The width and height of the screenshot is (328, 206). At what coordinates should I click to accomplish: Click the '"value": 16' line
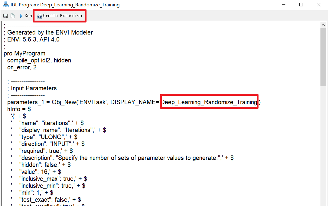[36, 172]
